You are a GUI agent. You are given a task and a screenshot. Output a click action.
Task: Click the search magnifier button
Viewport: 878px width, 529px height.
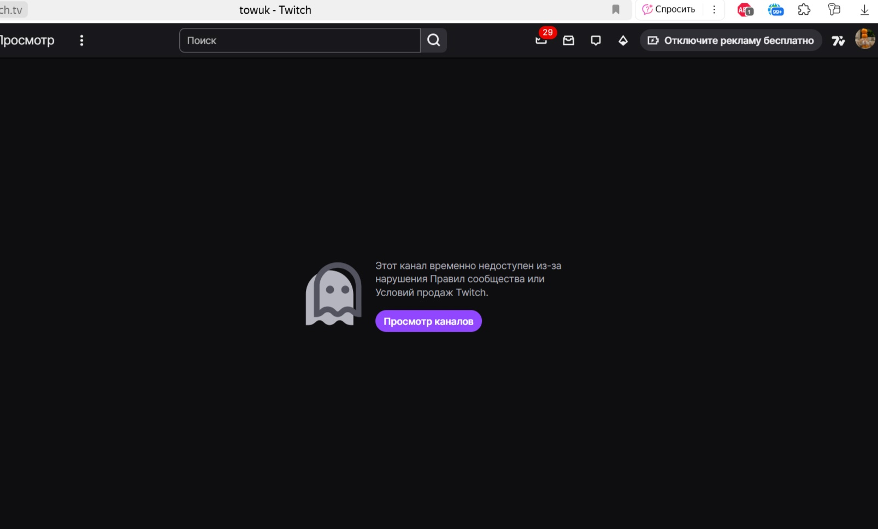tap(434, 40)
